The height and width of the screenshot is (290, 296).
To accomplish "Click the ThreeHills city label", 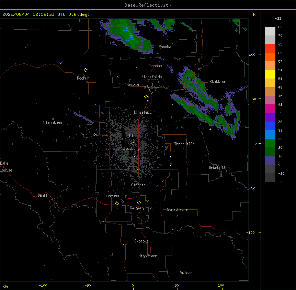I will point(184,144).
